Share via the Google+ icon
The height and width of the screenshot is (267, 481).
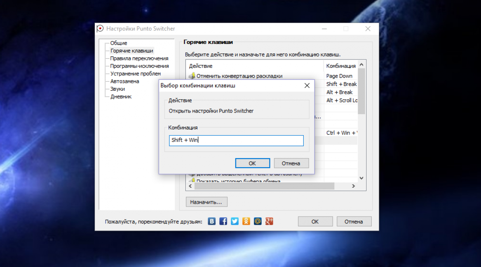pos(269,221)
